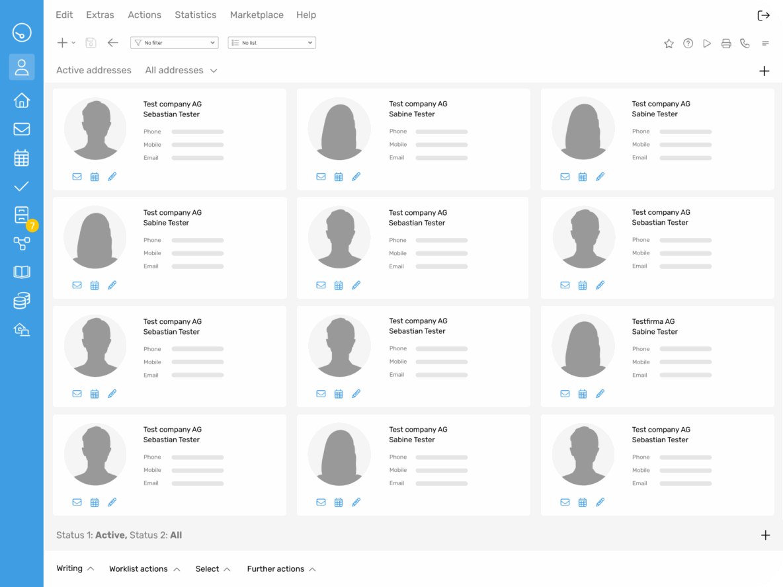Open the Email module via the envelope sidebar icon
The height and width of the screenshot is (587, 783).
pos(21,129)
